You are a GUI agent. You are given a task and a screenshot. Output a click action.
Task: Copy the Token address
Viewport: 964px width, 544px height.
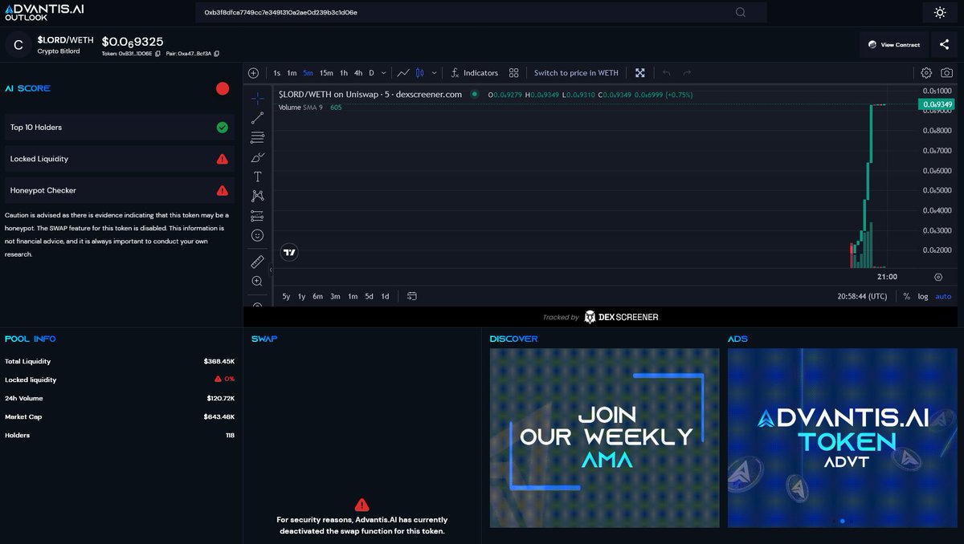(x=158, y=54)
